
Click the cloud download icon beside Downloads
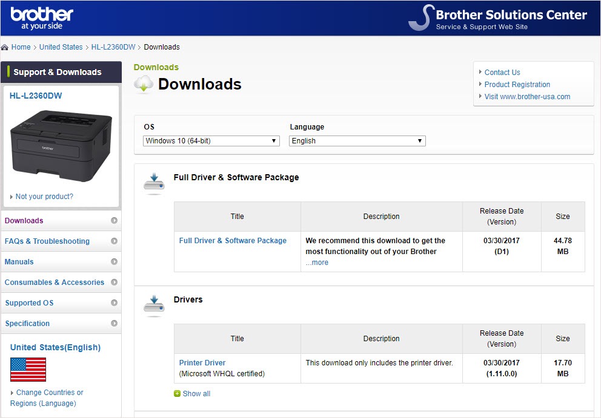144,85
